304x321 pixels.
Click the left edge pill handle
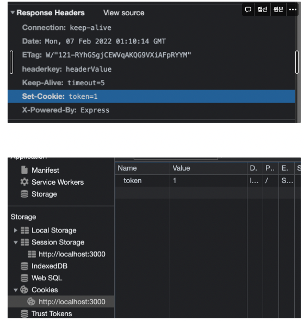11,62
